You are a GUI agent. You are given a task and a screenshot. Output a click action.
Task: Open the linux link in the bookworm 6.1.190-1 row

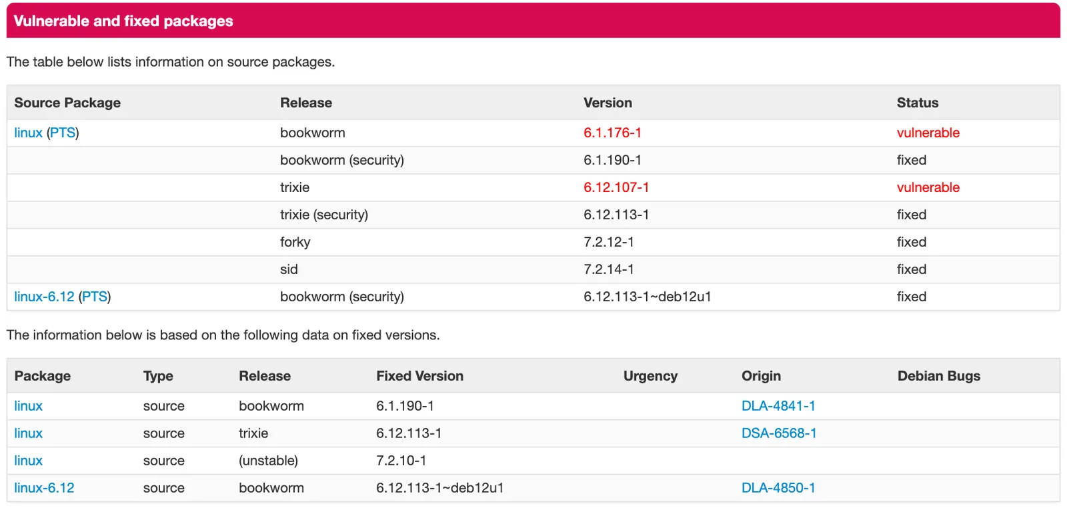(28, 406)
